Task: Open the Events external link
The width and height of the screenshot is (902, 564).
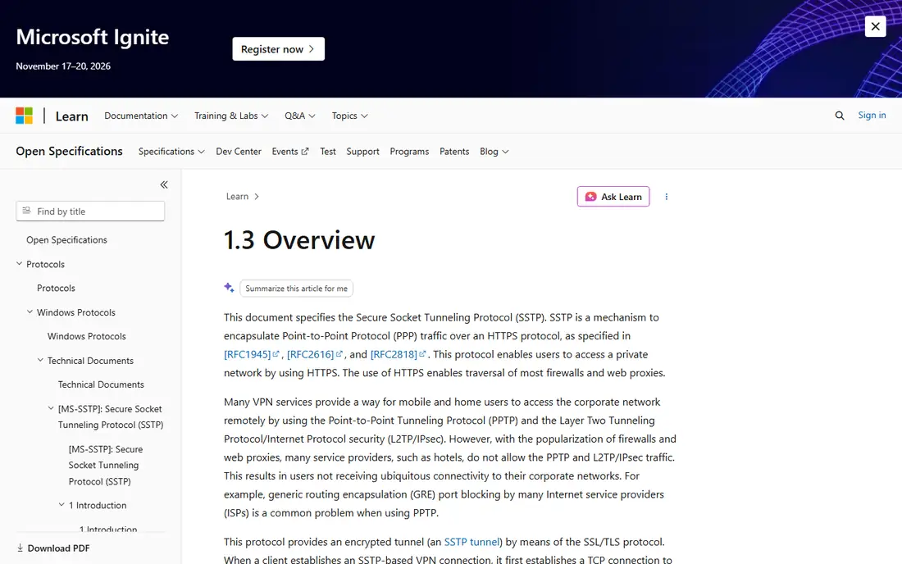Action: (290, 151)
